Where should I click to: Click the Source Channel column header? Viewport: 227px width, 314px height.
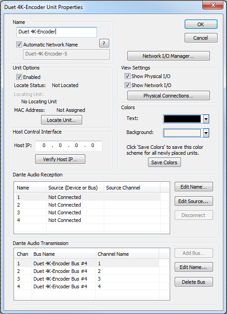pos(132,188)
